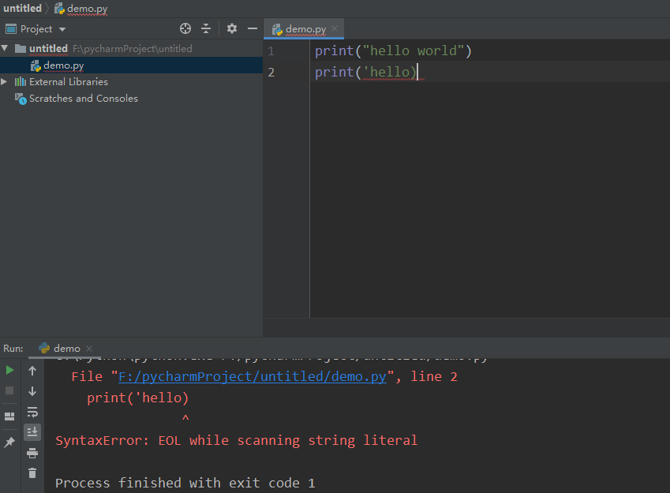Click the Print icon in run console
Viewport: 670px width, 493px height.
[32, 453]
